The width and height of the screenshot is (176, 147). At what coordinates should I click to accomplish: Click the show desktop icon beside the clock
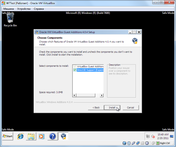(x=172, y=136)
